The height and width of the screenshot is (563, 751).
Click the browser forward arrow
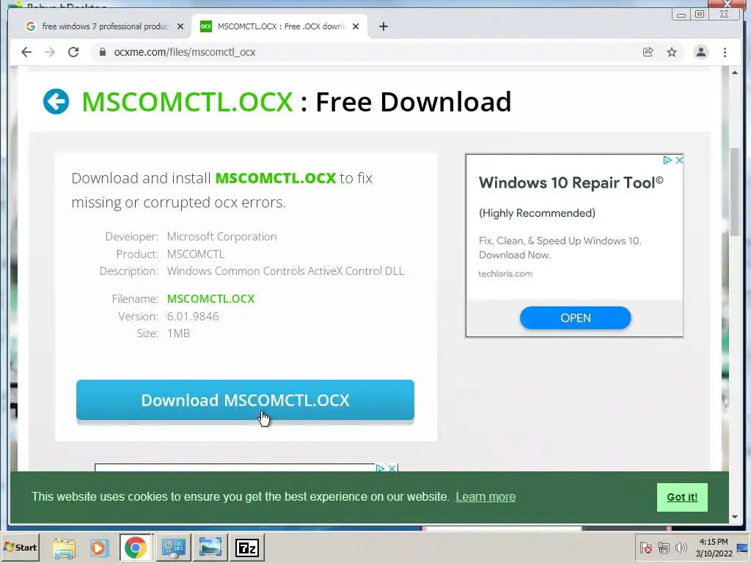click(x=50, y=52)
